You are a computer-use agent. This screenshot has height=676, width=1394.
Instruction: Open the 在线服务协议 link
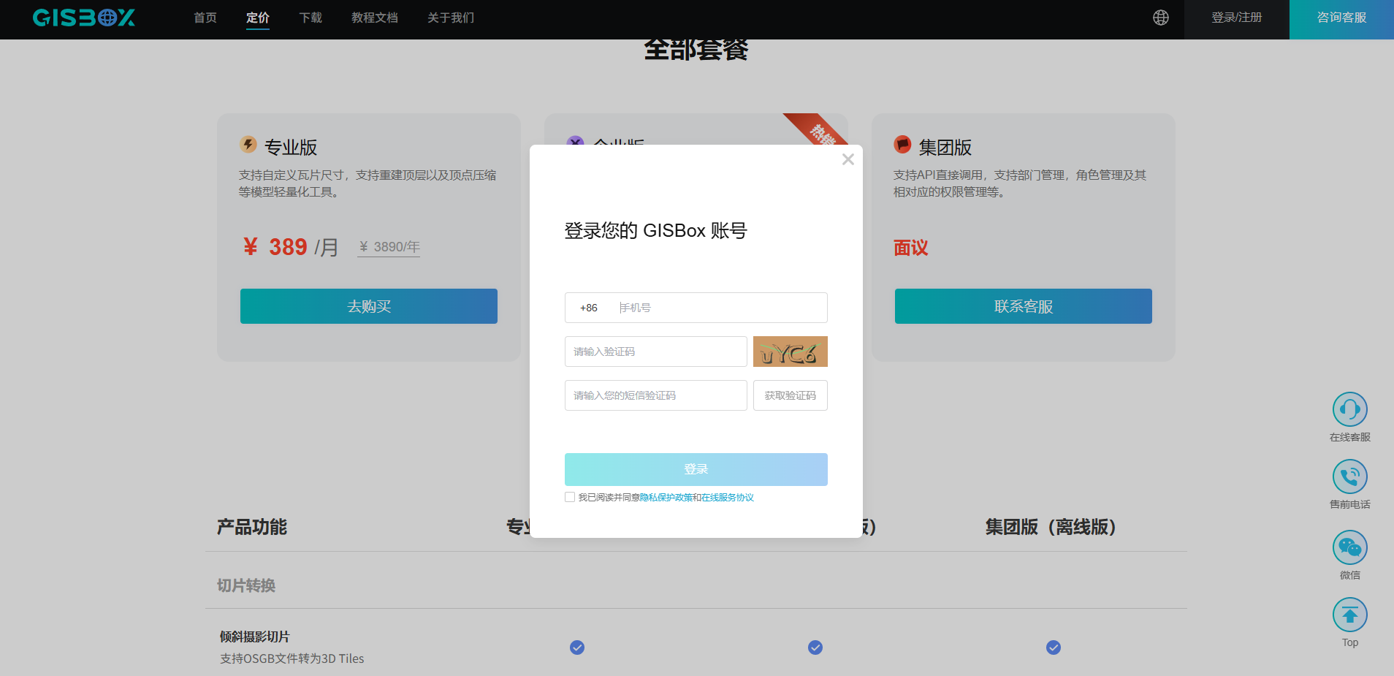point(728,497)
